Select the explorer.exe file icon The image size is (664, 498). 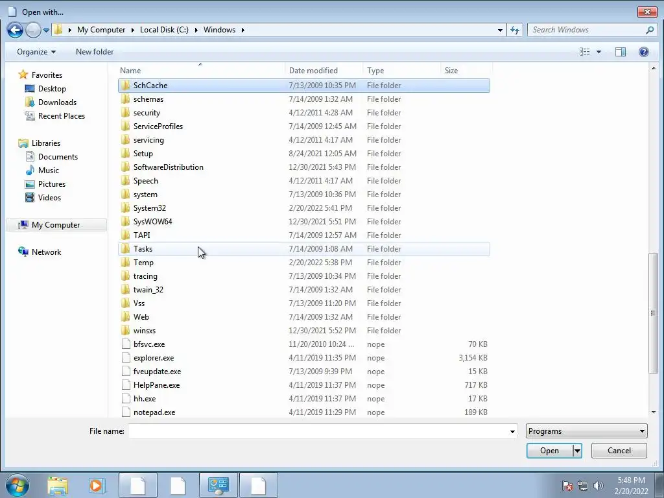(x=125, y=358)
